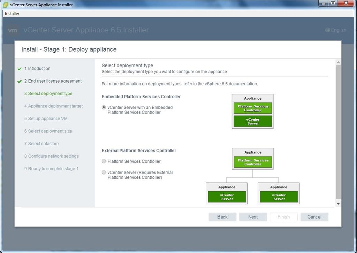357x253 pixels.
Task: Click the globe language icon
Action: point(328,30)
